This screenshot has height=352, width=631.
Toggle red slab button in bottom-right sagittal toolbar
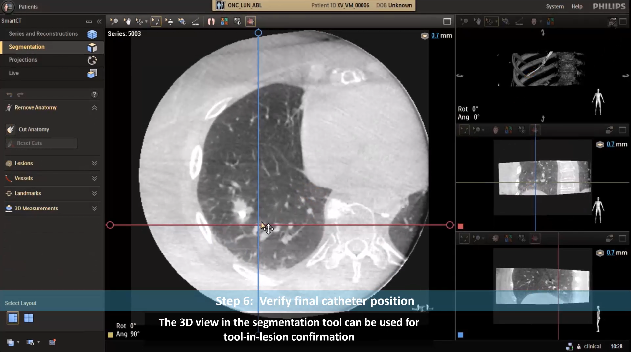coord(535,238)
